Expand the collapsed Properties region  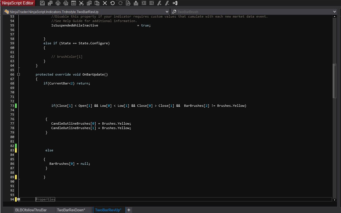point(19,199)
